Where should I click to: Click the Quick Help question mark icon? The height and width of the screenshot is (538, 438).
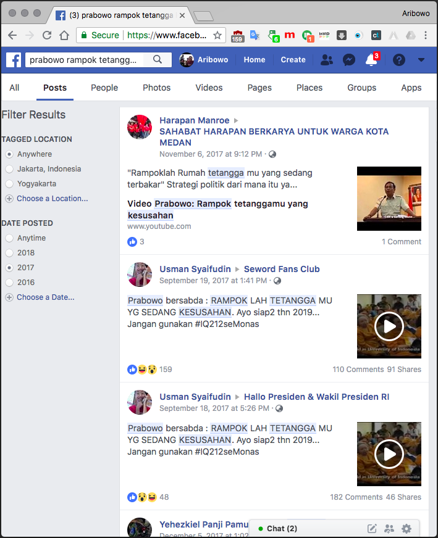pyautogui.click(x=399, y=60)
